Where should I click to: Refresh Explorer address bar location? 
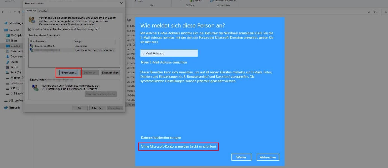pos(375,12)
